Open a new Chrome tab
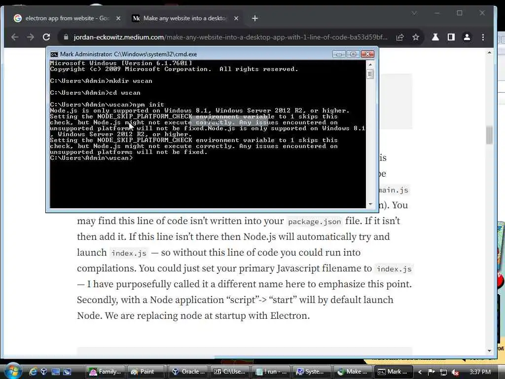This screenshot has width=505, height=379. tap(255, 18)
